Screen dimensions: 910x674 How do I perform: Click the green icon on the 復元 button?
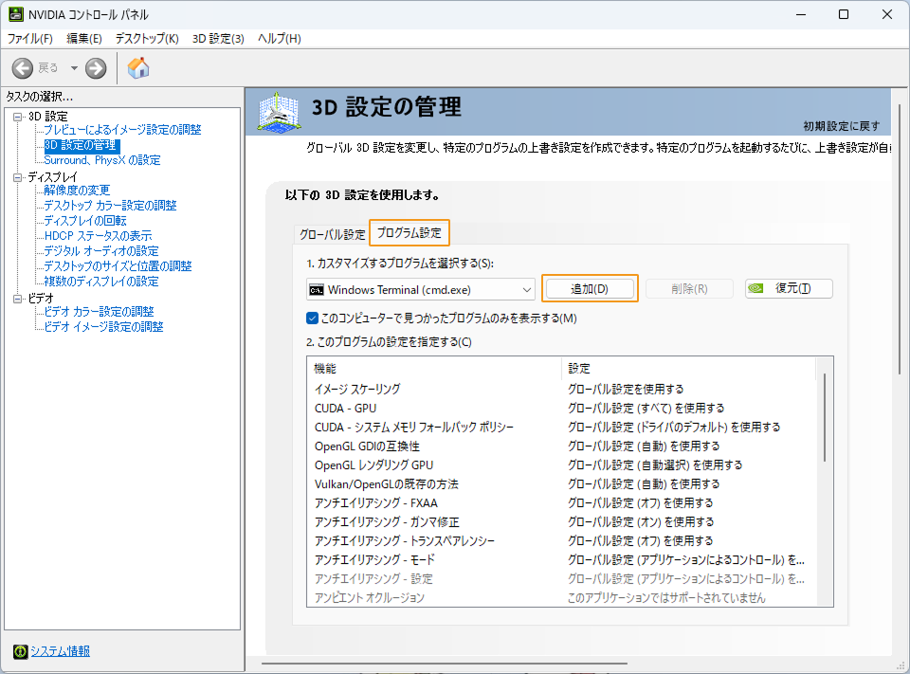[x=756, y=288]
